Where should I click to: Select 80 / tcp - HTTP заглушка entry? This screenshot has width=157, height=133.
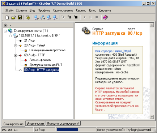tap(41, 70)
